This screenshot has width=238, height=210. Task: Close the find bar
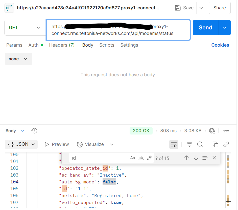[214, 158]
